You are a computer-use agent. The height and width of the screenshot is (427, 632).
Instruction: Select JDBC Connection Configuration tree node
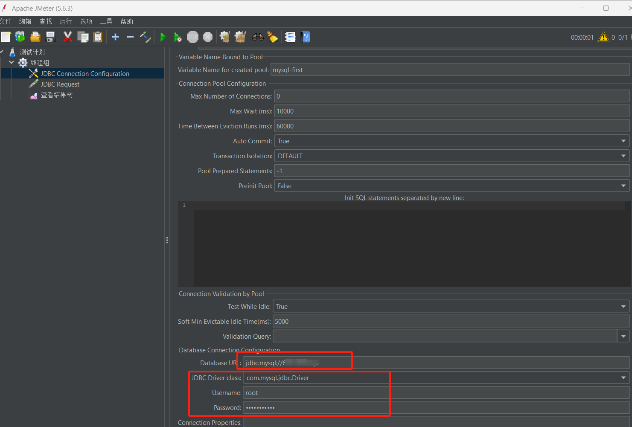[85, 73]
